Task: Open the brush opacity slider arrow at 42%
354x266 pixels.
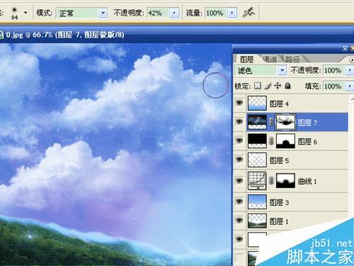Action: [x=174, y=13]
